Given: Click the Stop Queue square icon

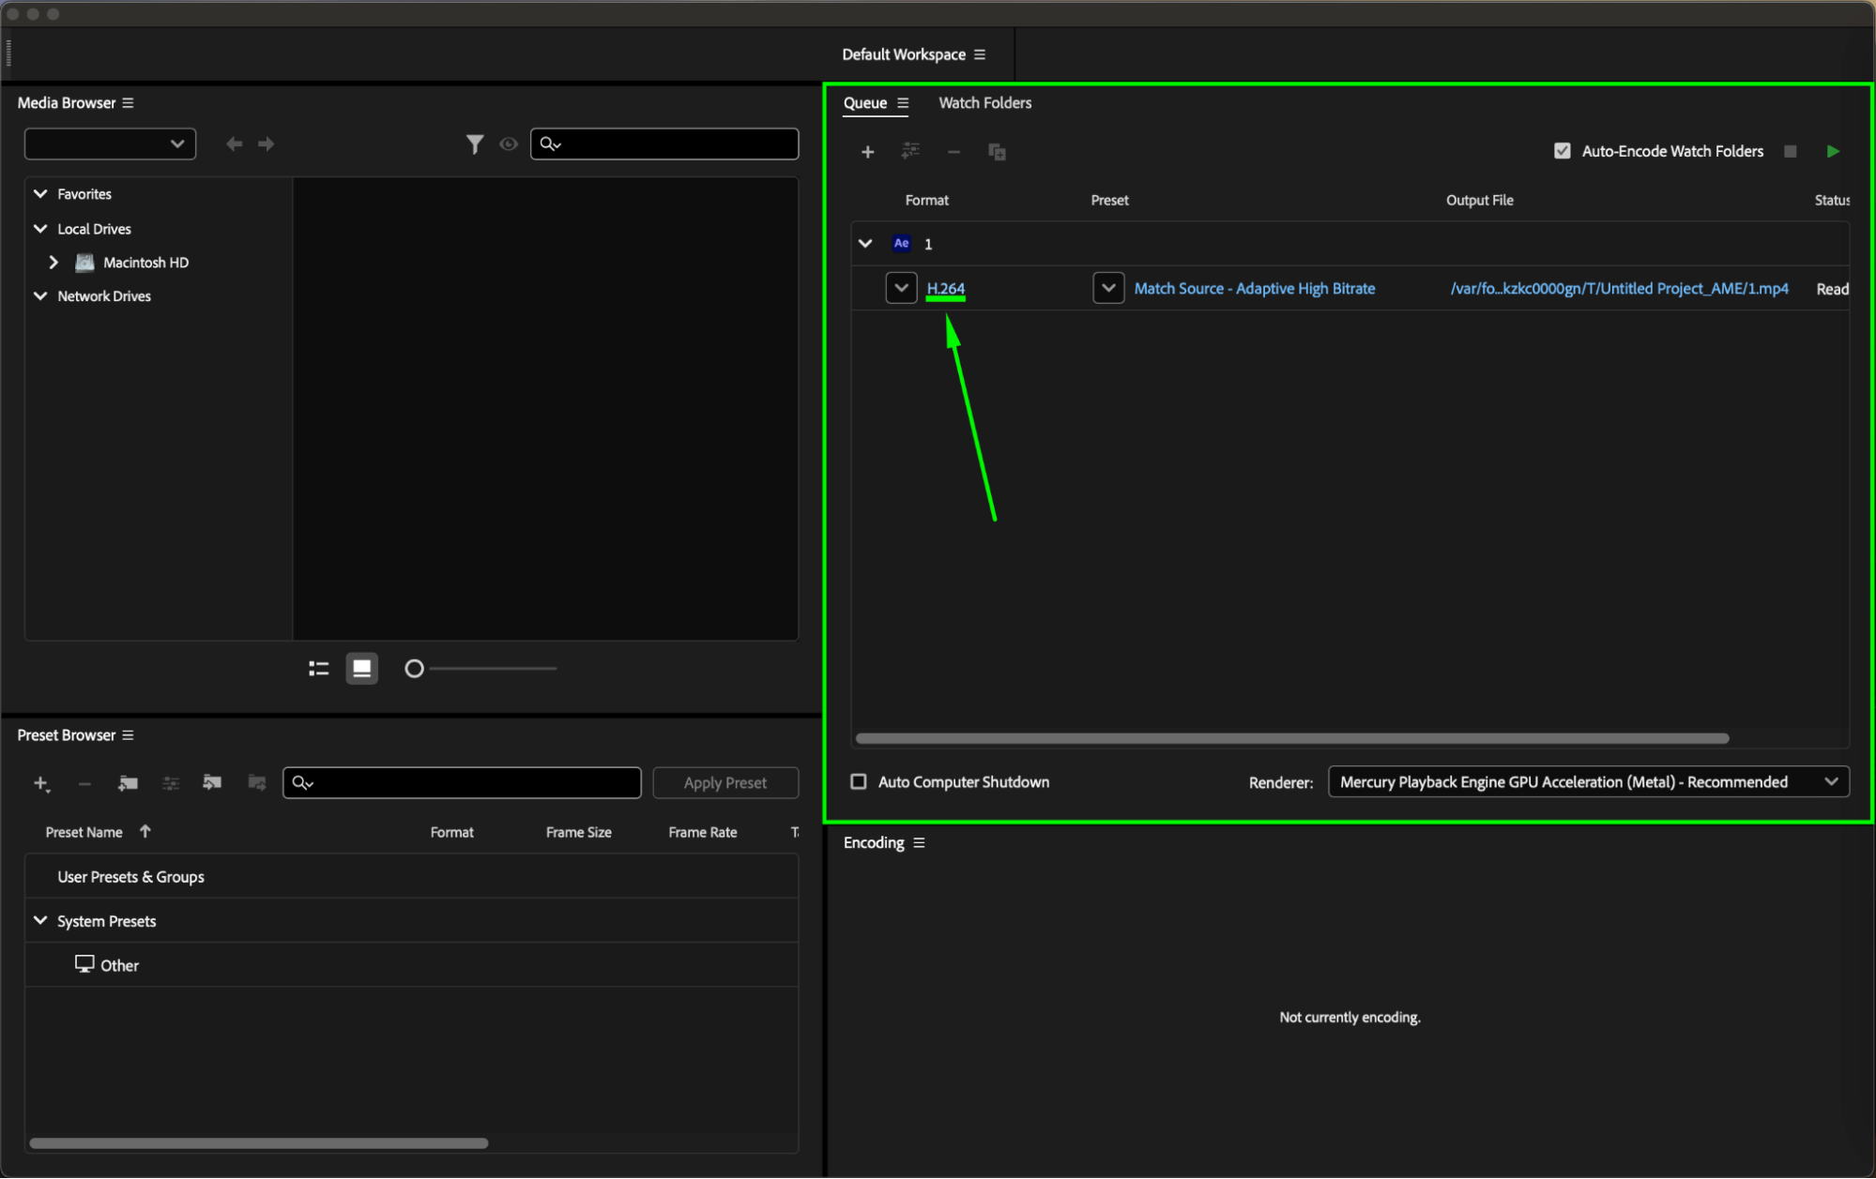Looking at the screenshot, I should [x=1790, y=151].
